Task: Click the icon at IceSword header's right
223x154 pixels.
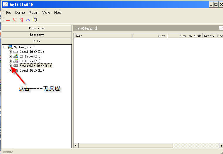Action: [x=221, y=28]
